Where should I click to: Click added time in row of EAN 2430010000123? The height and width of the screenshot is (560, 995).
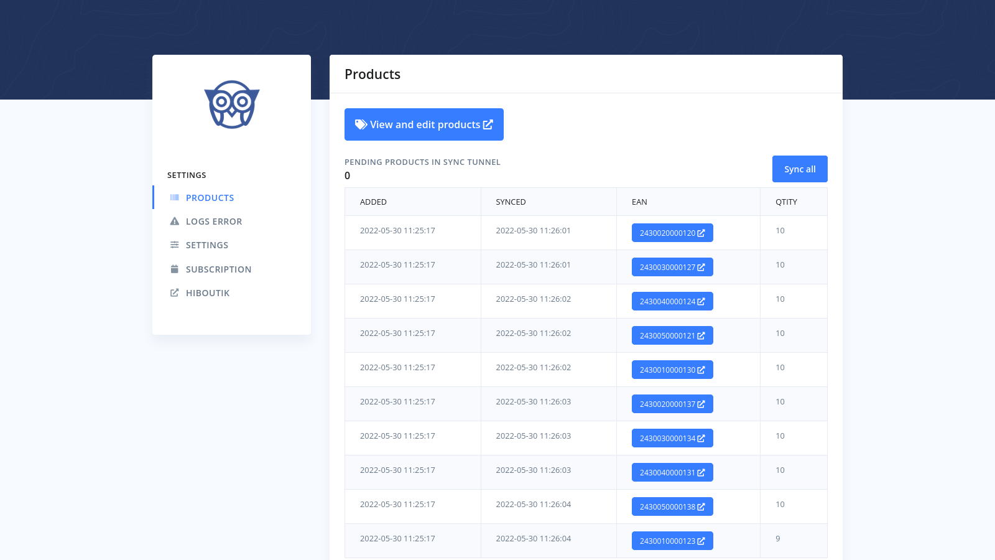(x=397, y=538)
